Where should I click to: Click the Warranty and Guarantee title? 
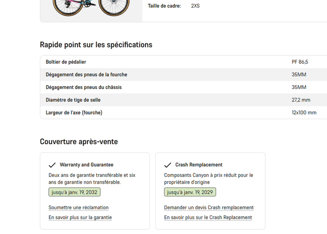tap(87, 165)
